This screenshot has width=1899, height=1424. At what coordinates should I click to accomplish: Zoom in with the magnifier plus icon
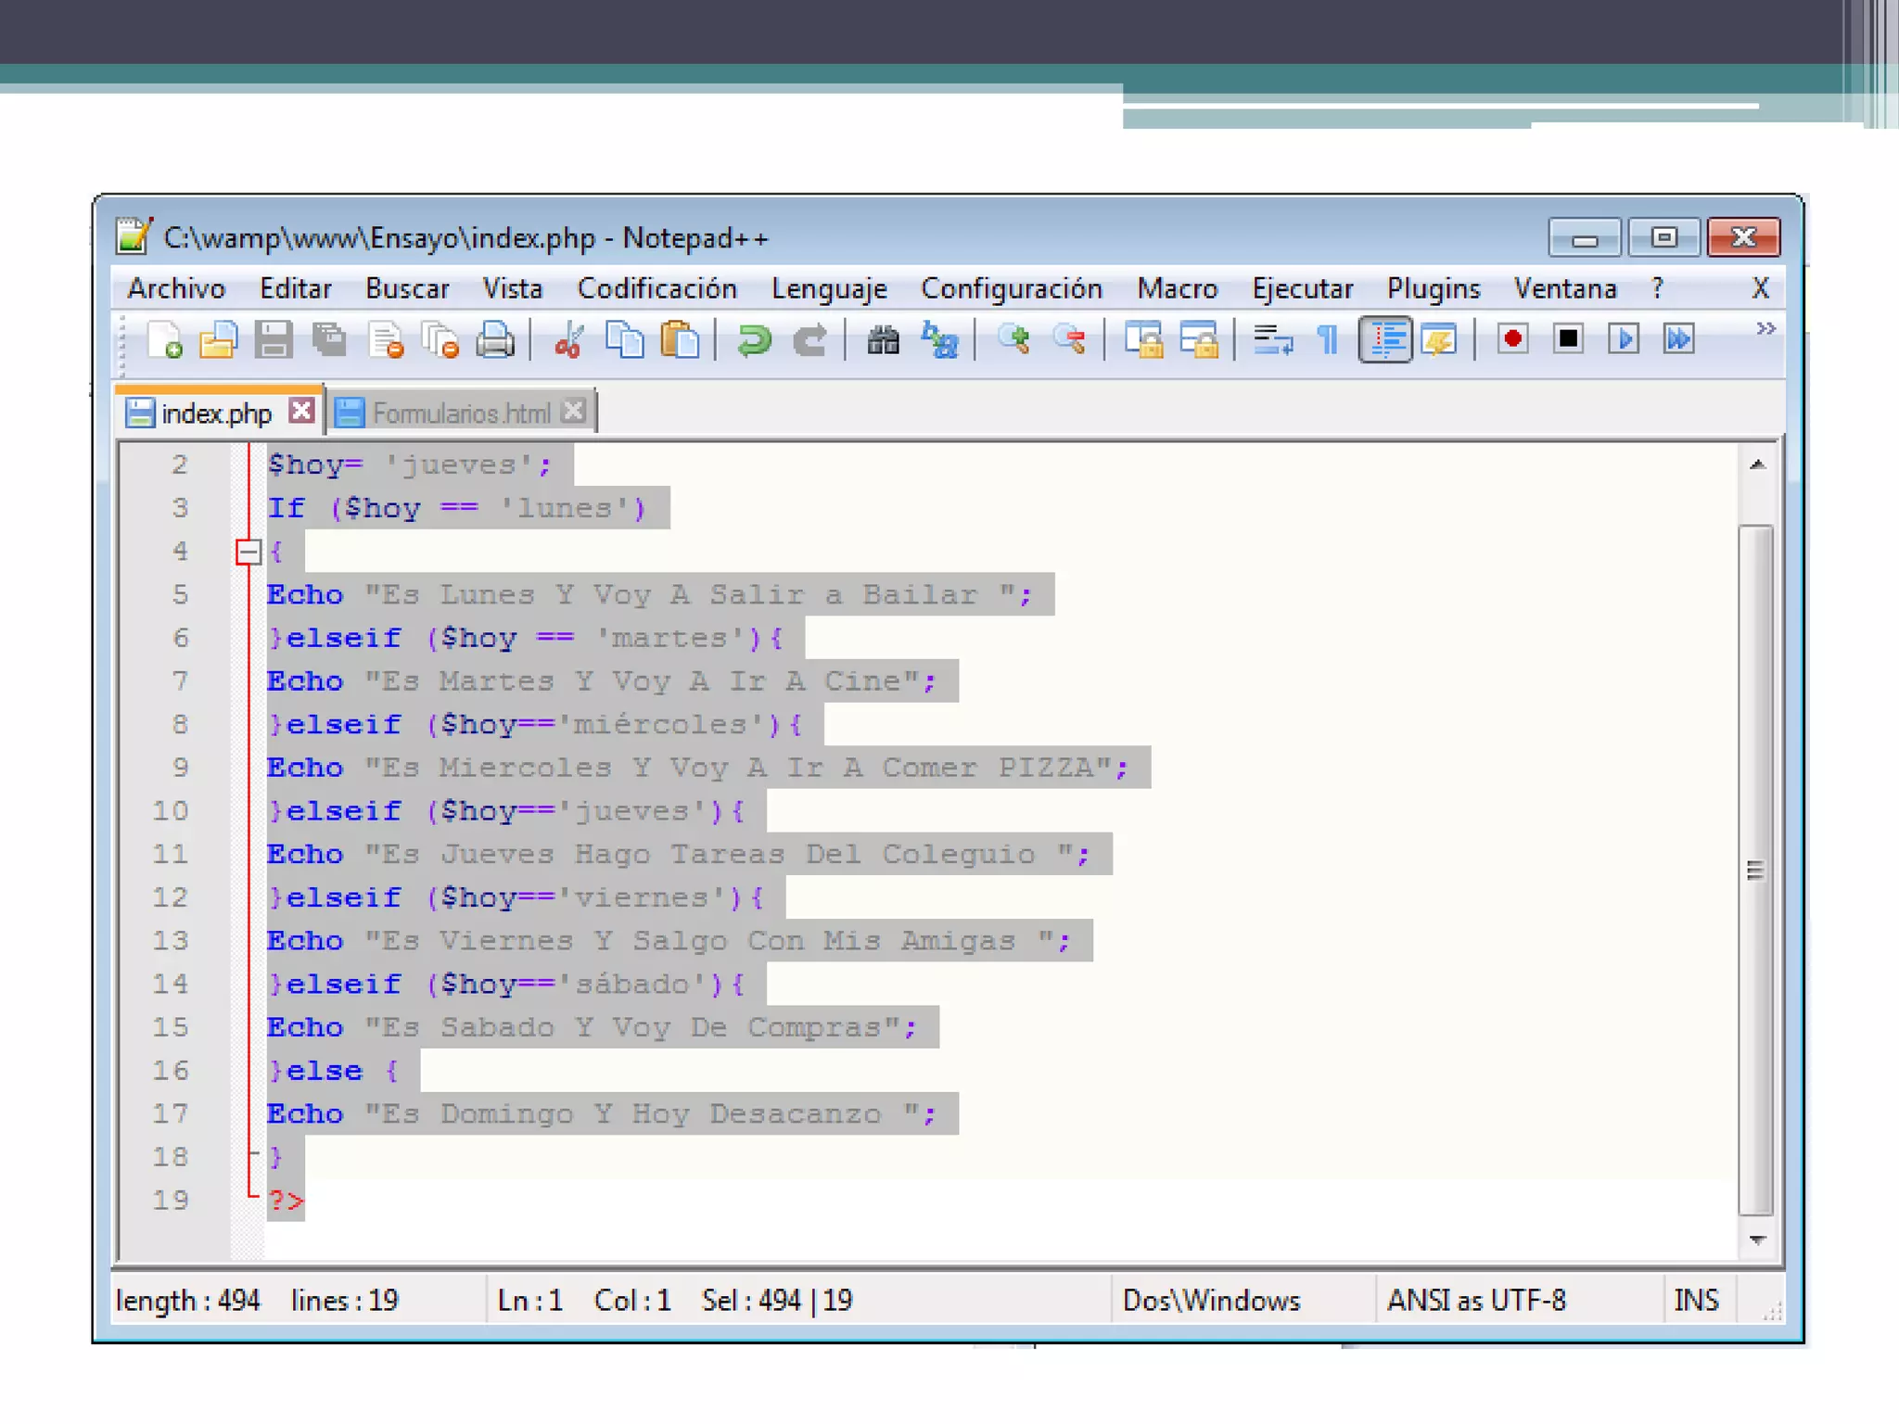(1013, 340)
